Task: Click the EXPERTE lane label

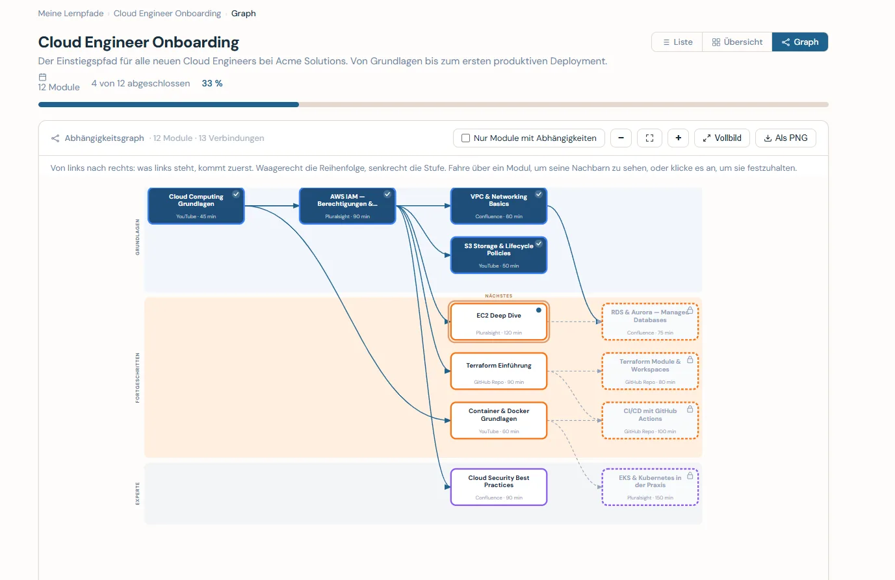Action: pos(137,494)
